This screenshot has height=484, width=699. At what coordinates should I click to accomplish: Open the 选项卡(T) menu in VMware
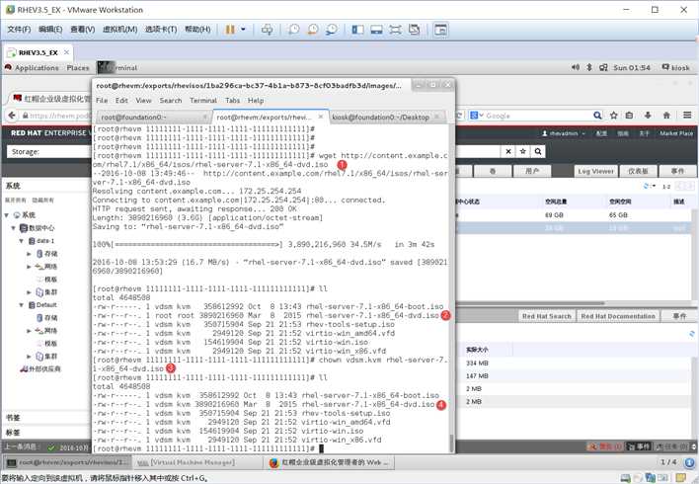pos(161,30)
